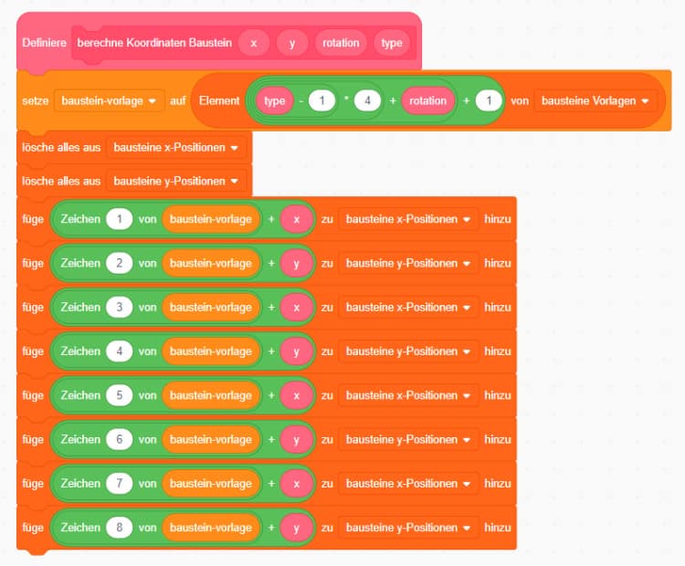This screenshot has height=566, width=685.
Task: Open the x-Positionen dropdown in the first lösche block
Action: (x=176, y=148)
